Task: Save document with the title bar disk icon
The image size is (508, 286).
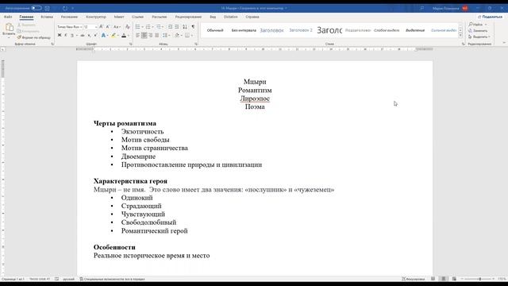Action: coord(48,8)
